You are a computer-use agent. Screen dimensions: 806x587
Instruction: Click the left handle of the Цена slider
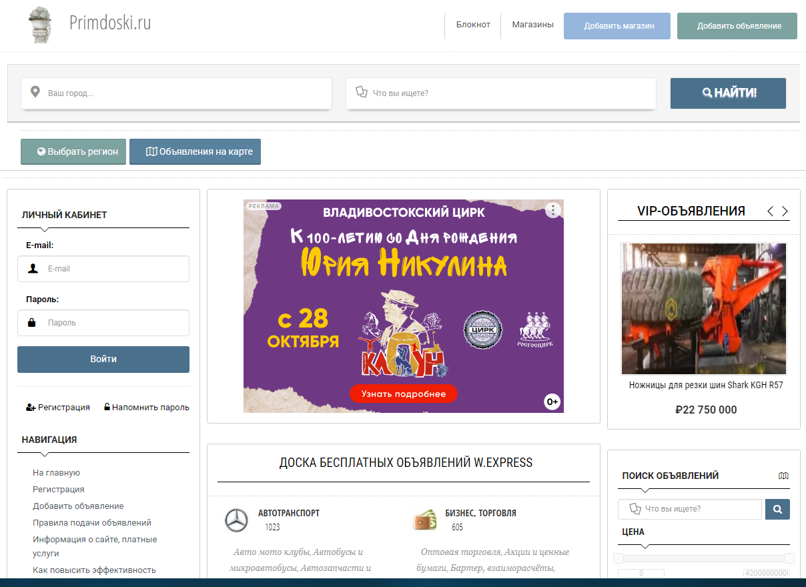tap(619, 558)
